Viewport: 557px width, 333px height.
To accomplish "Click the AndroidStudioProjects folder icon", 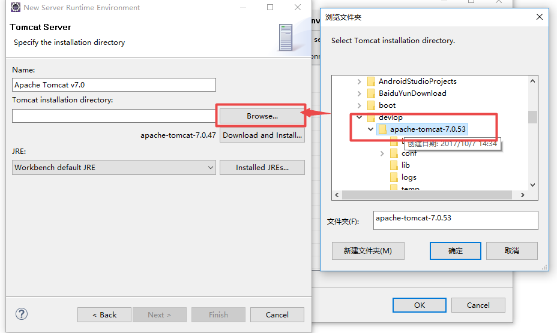I will (x=371, y=81).
